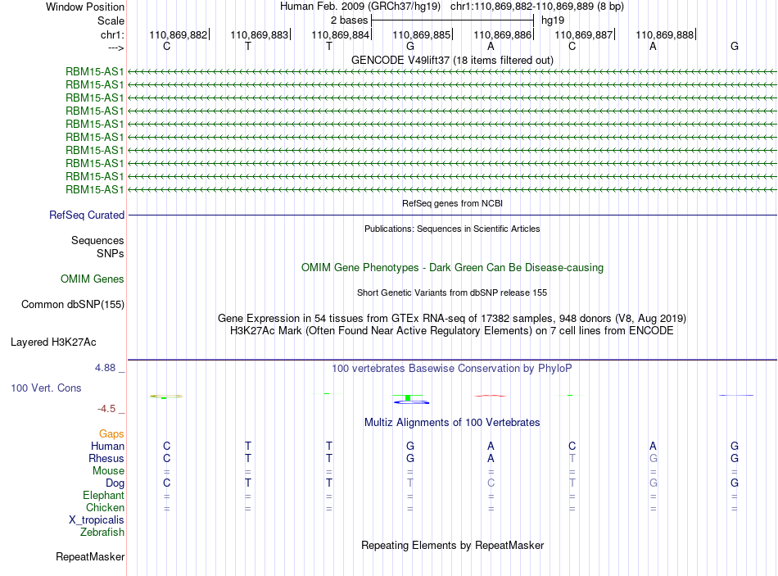This screenshot has height=576, width=778.
Task: Open 100 vertebrates Basewise Conservation by PhyloP title
Action: click(x=452, y=369)
